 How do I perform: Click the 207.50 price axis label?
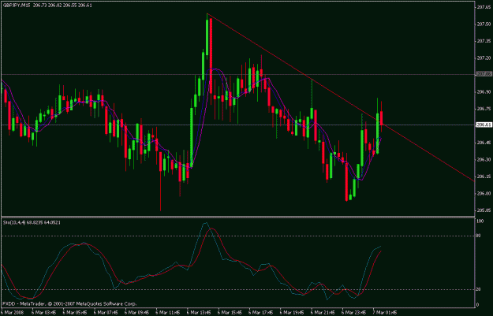tap(484, 24)
